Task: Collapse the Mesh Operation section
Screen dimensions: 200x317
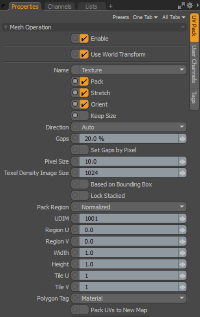Action: 6,27
